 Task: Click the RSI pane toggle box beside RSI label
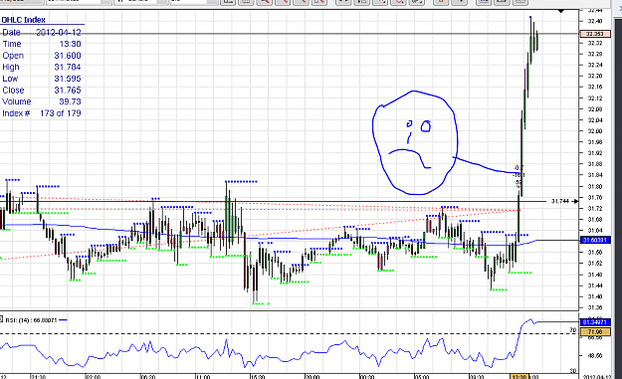pos(1,319)
